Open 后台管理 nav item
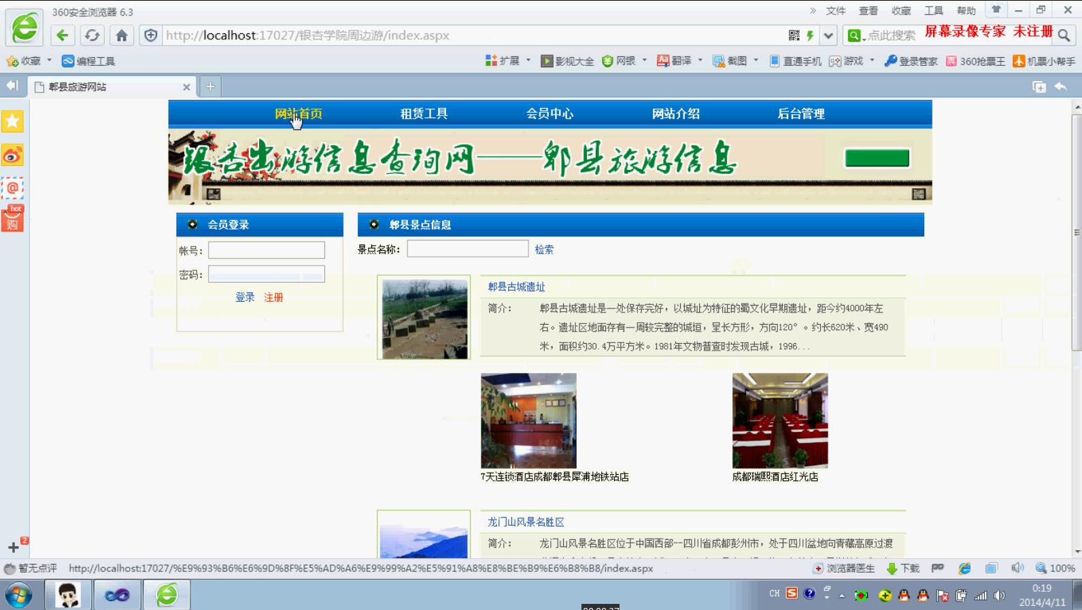The width and height of the screenshot is (1082, 610). [x=801, y=114]
